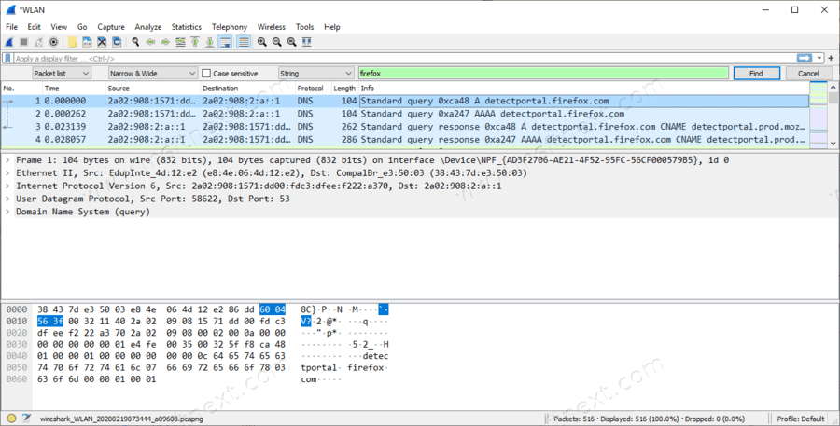The height and width of the screenshot is (426, 840).
Task: Close this capture file using the toolbar icon
Action: [x=102, y=42]
